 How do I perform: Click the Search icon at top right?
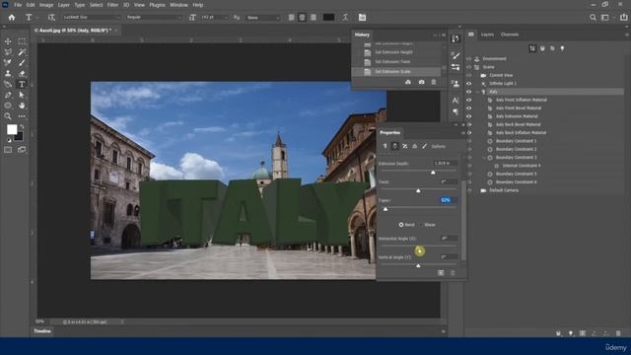(x=593, y=18)
